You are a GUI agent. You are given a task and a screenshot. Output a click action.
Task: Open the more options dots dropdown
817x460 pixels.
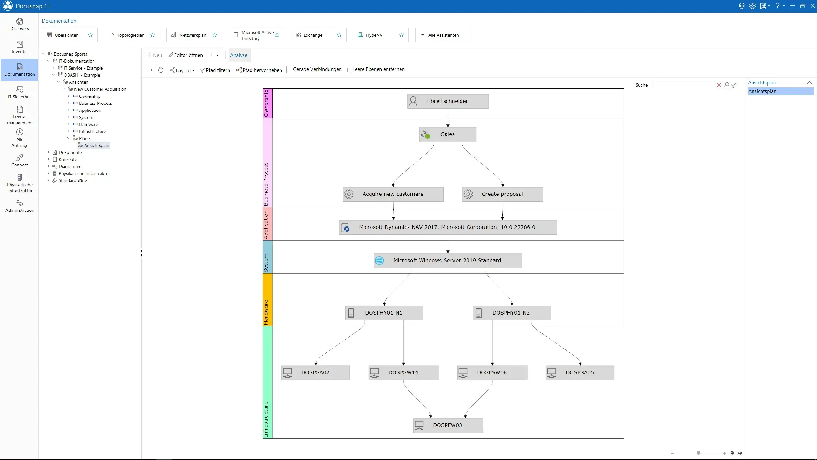pos(214,55)
